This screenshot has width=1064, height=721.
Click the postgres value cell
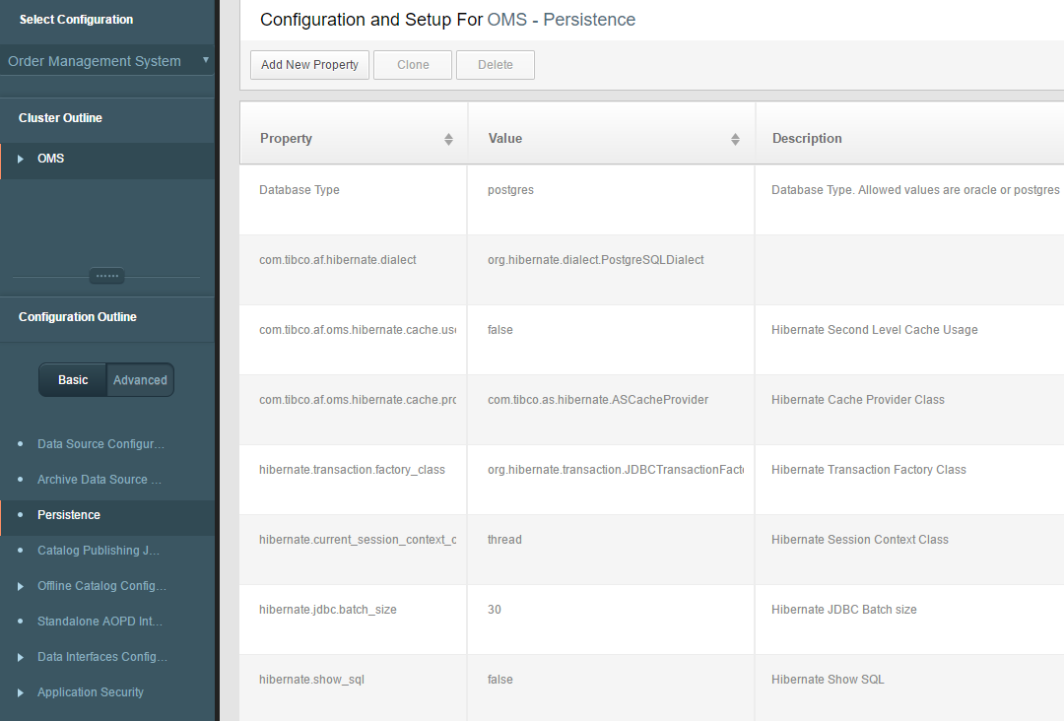tap(611, 200)
